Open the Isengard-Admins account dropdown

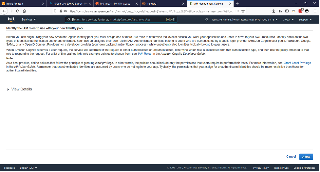tap(245, 20)
